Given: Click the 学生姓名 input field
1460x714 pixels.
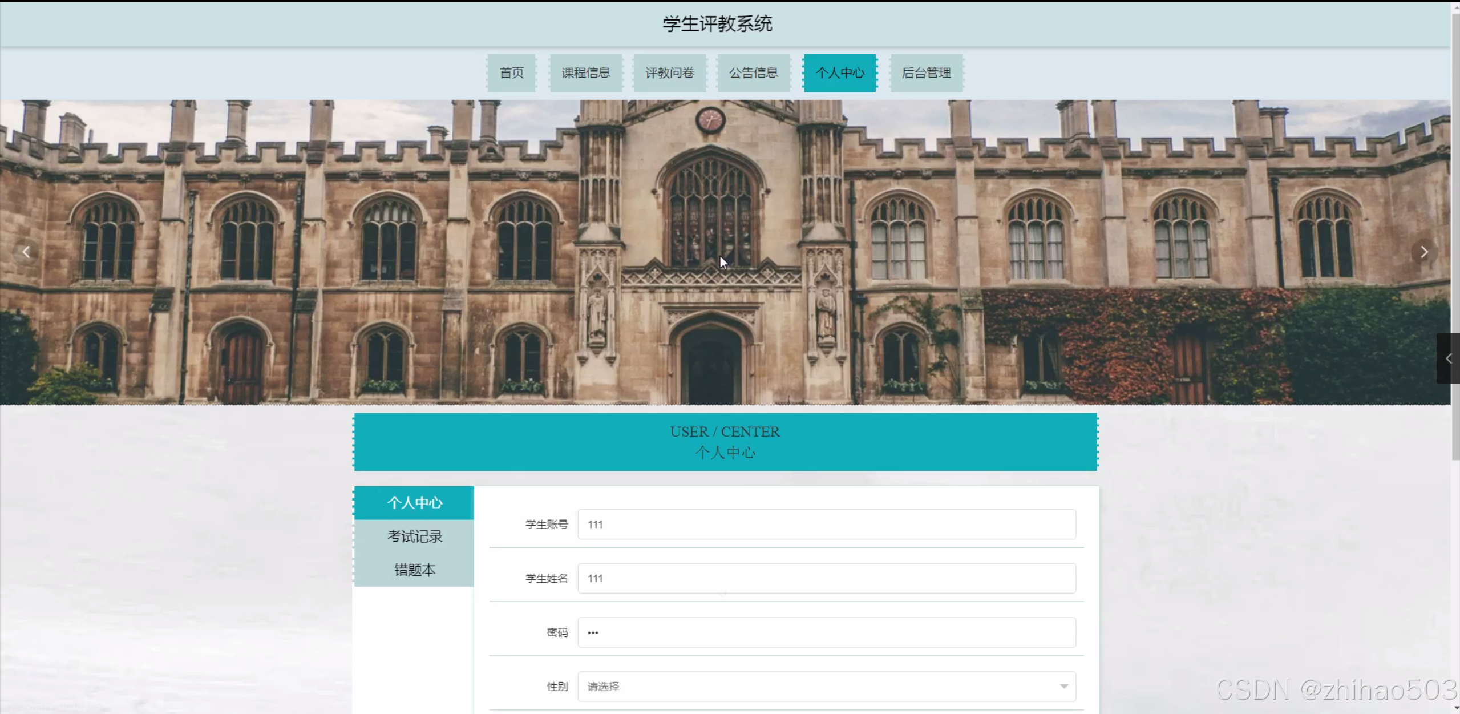Looking at the screenshot, I should click(826, 578).
